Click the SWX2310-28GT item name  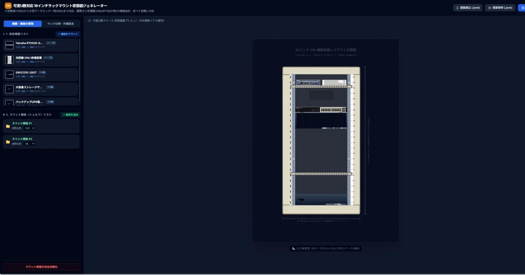[x=26, y=73]
